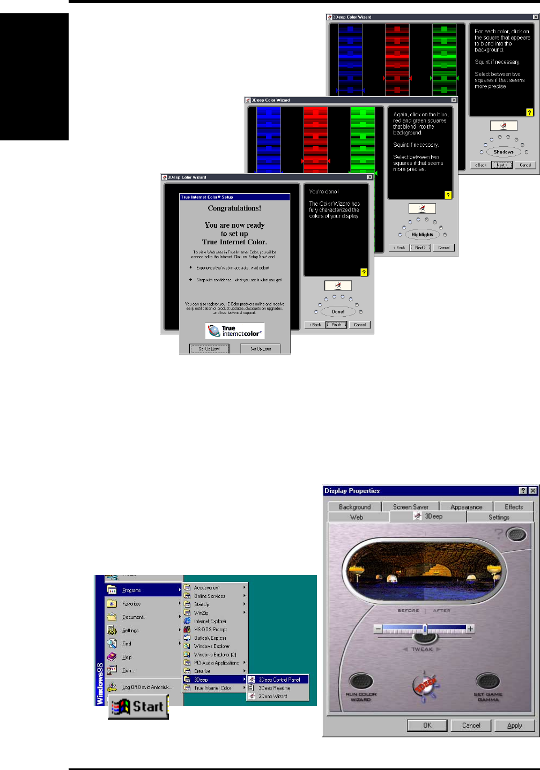Viewport: 540px width, 770px height.
Task: Click Finish in the Done wizard
Action: click(x=336, y=325)
